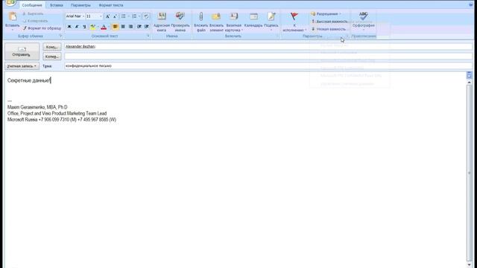Viewport: 477px width, 268px height.
Task: Apply the red font color
Action: tap(104, 27)
